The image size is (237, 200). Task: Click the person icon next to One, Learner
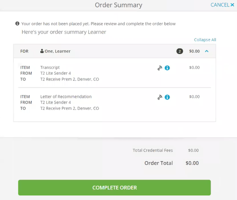point(42,51)
